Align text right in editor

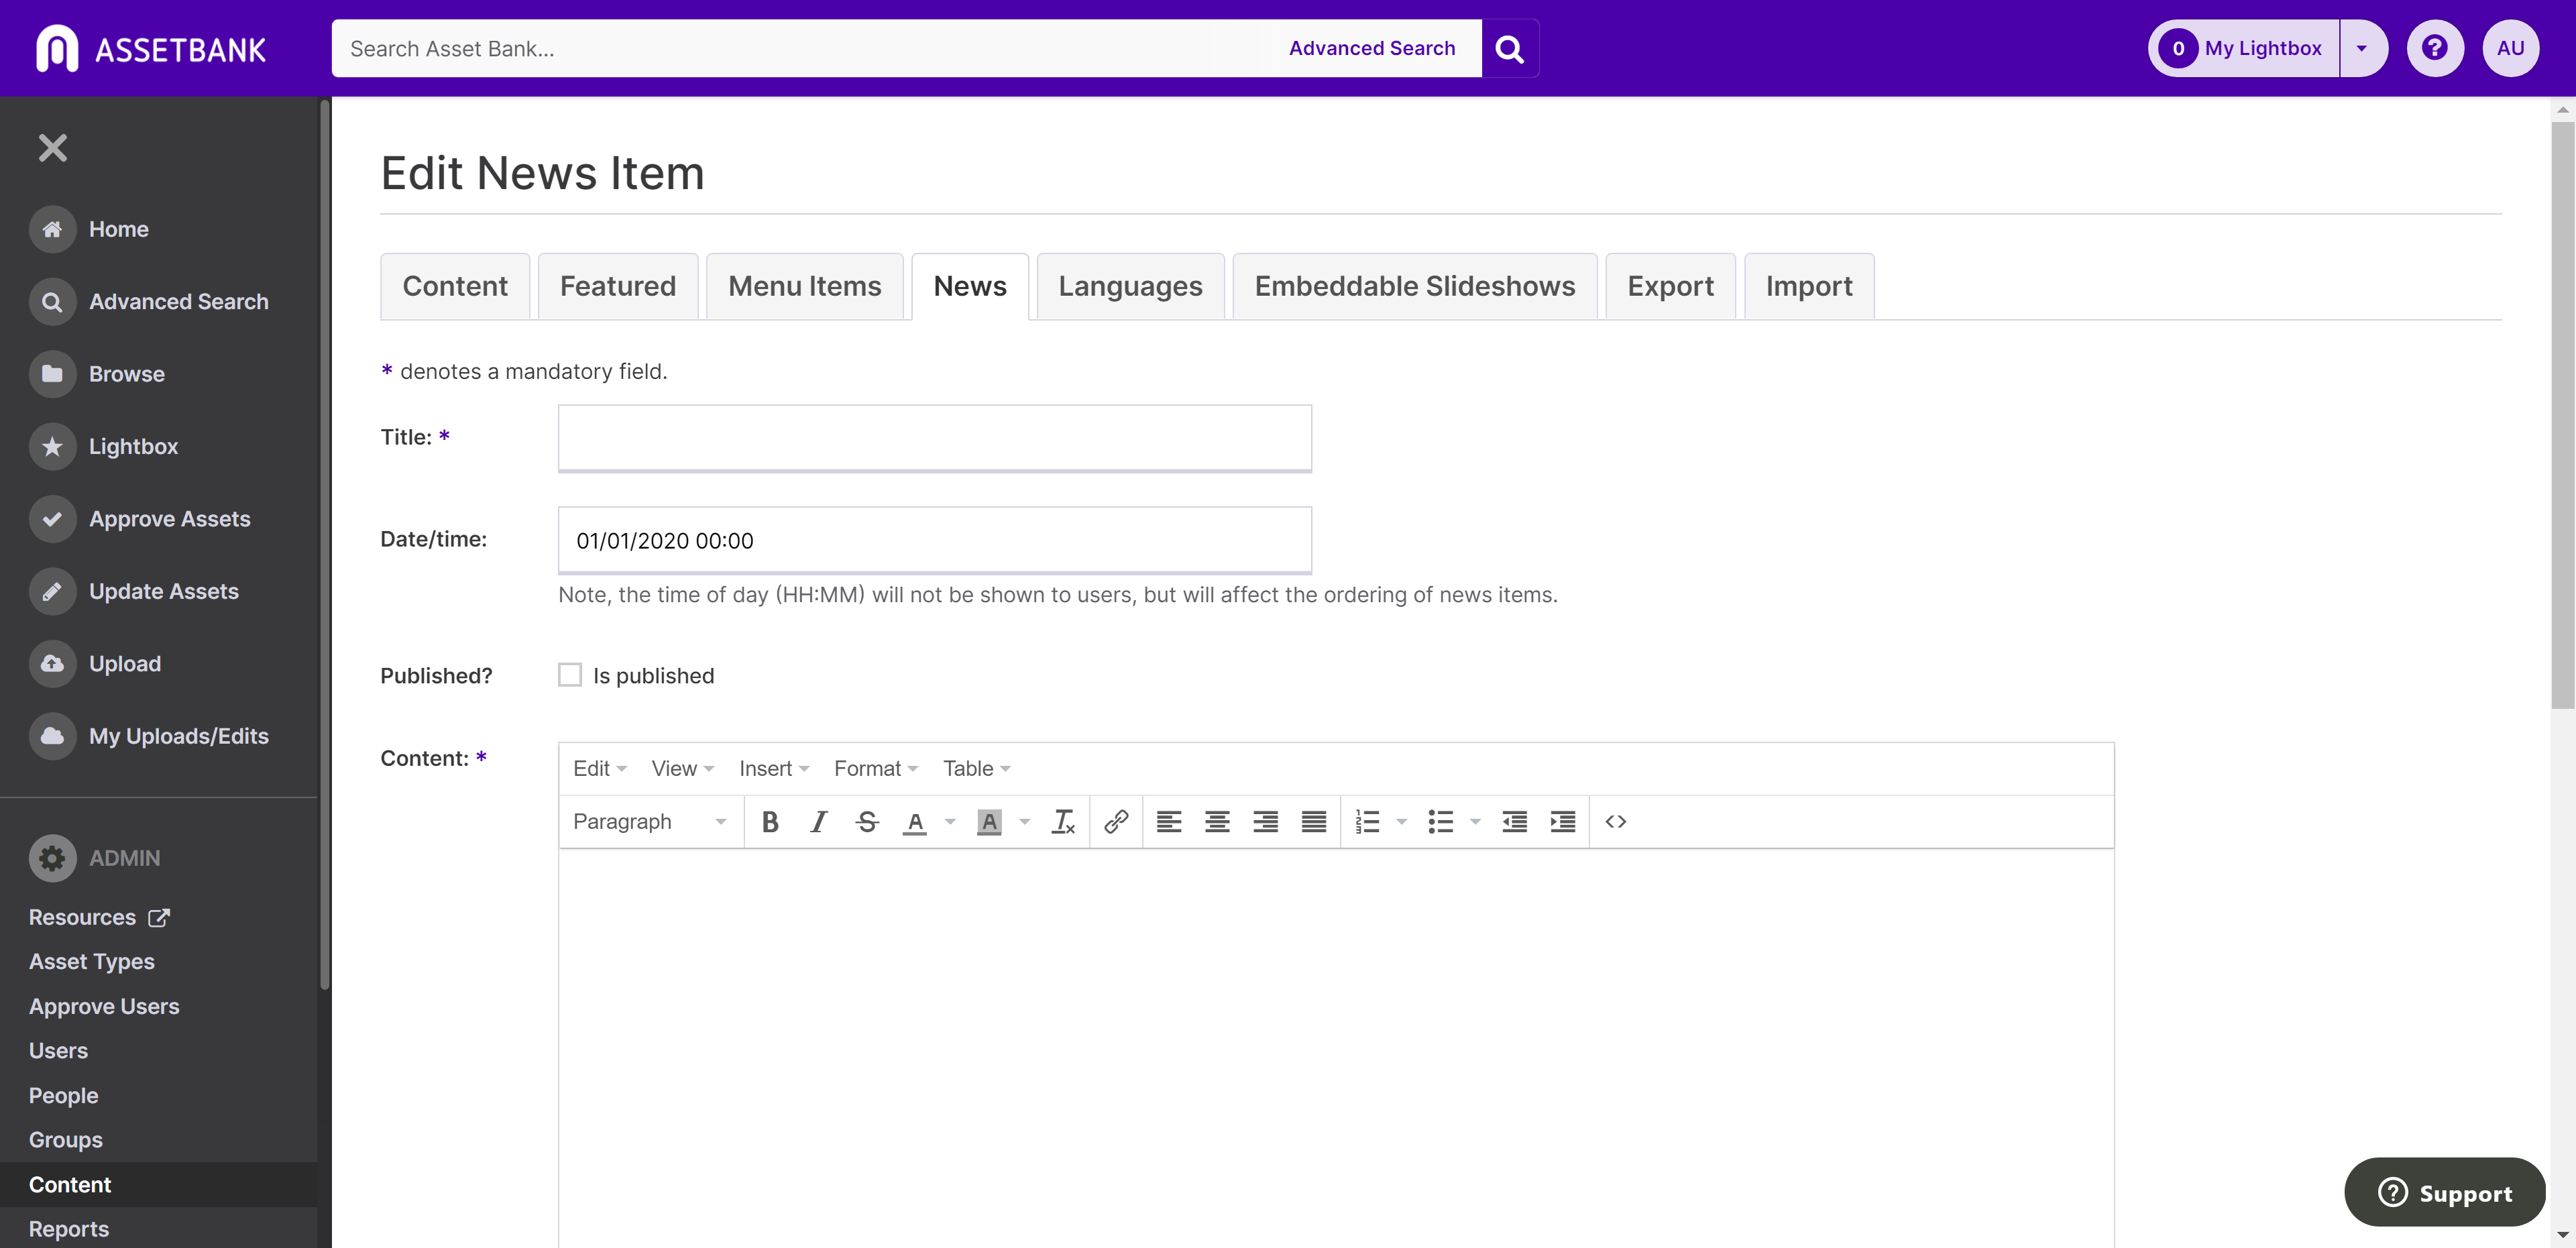tap(1266, 822)
